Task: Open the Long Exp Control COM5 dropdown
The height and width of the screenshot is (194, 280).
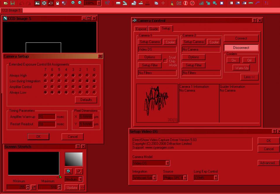Action: [216, 178]
